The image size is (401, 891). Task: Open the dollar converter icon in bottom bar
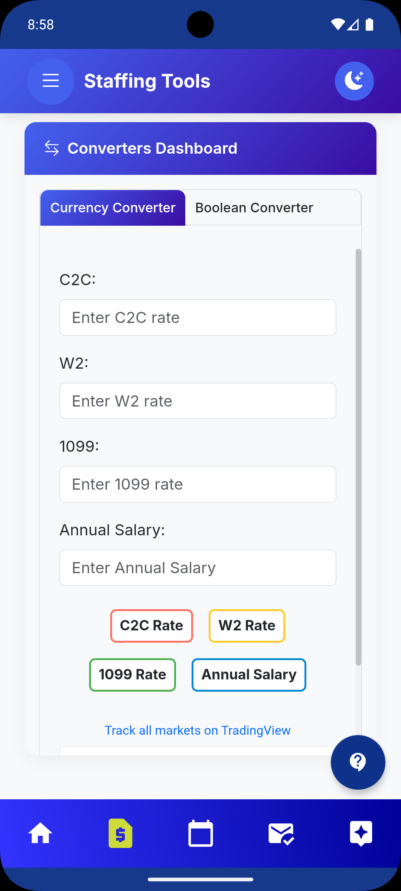pos(120,833)
